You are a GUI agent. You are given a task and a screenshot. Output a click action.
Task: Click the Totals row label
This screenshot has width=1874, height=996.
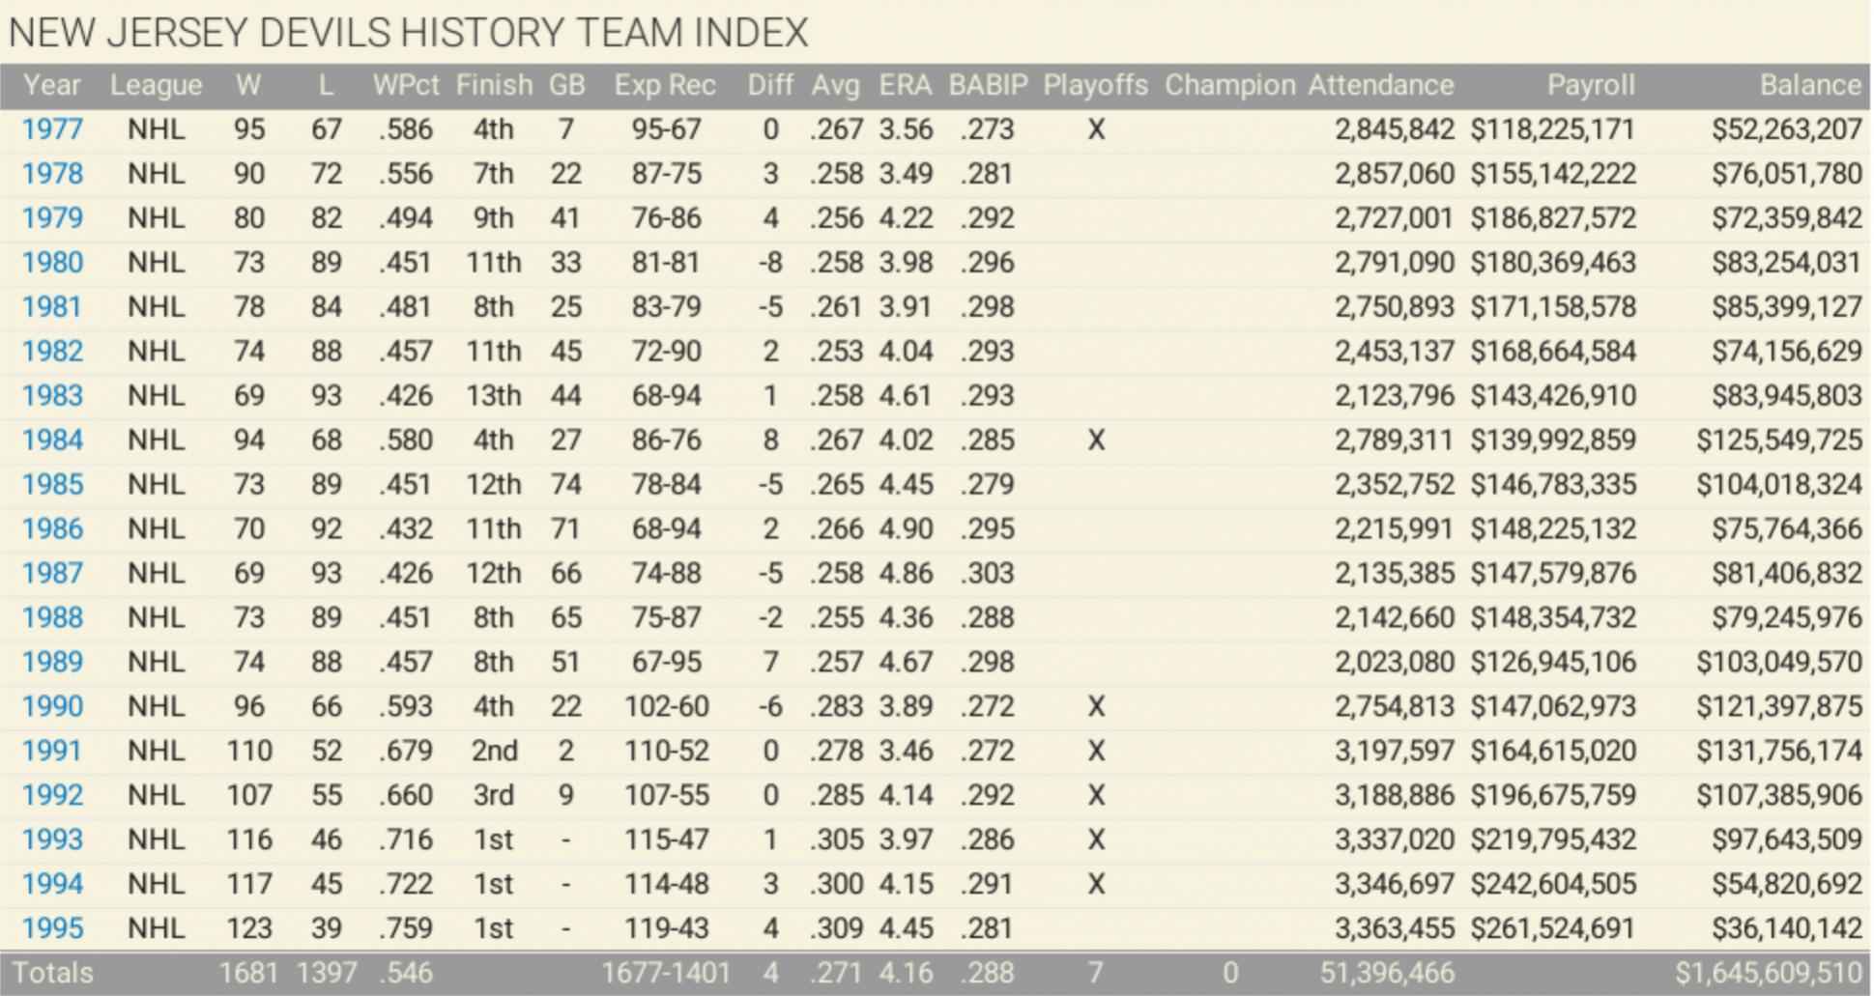click(x=52, y=974)
